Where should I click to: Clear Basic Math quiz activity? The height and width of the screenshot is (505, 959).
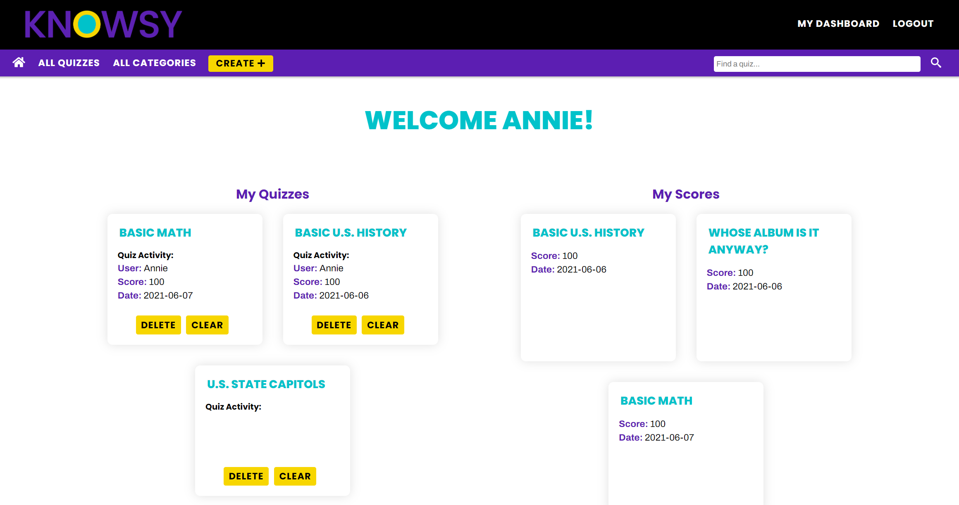207,325
